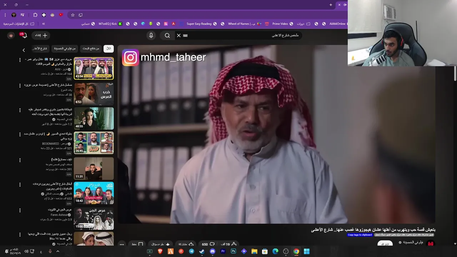
Task: Open the Extensions puzzle-piece icon
Action: click(x=35, y=15)
